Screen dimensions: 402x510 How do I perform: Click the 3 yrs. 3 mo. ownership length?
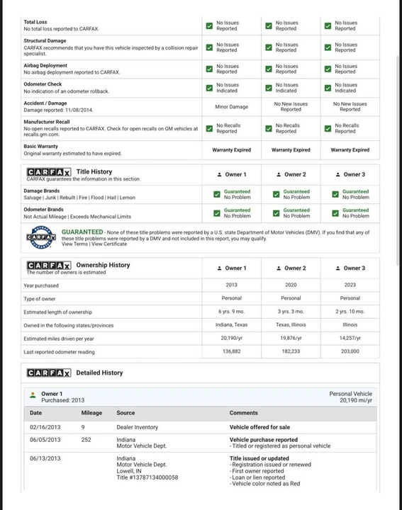coord(291,312)
